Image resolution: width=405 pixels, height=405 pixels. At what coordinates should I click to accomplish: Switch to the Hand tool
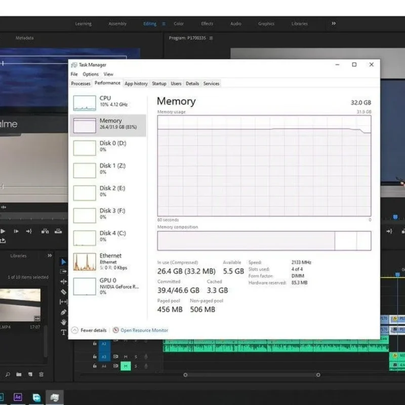[64, 322]
